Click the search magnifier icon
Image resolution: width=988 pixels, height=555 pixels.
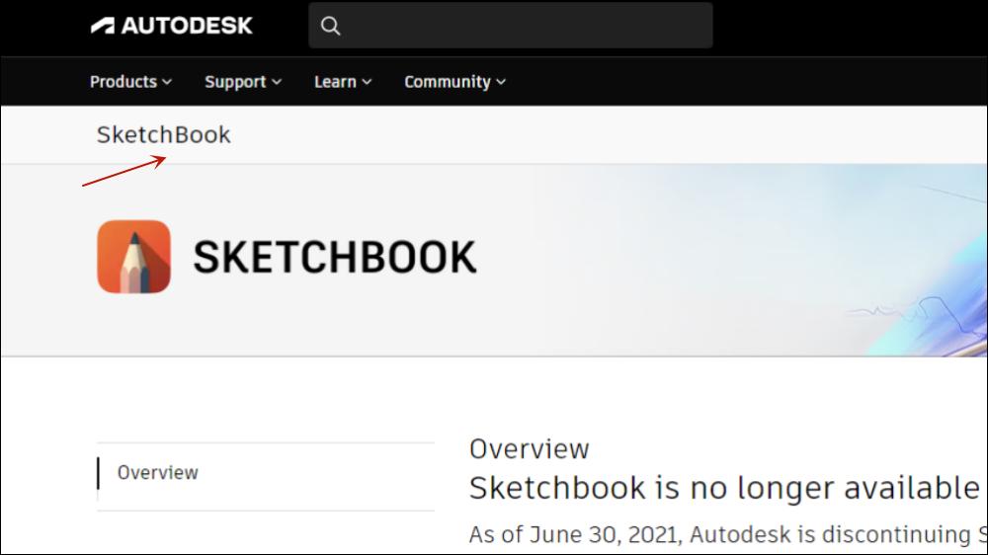[x=330, y=26]
